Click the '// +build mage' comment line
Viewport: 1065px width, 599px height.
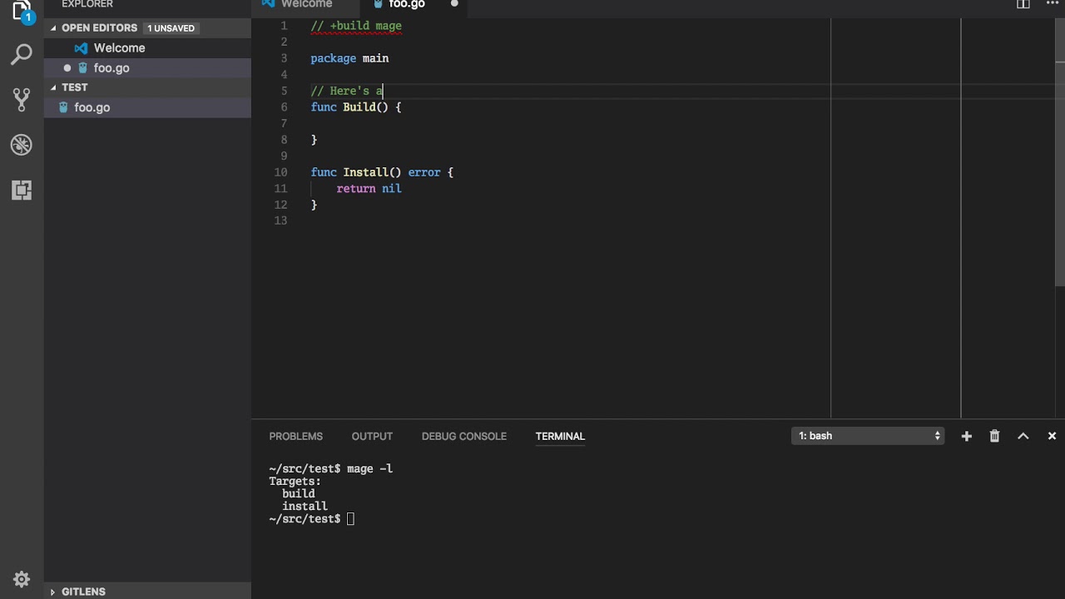pyautogui.click(x=356, y=26)
